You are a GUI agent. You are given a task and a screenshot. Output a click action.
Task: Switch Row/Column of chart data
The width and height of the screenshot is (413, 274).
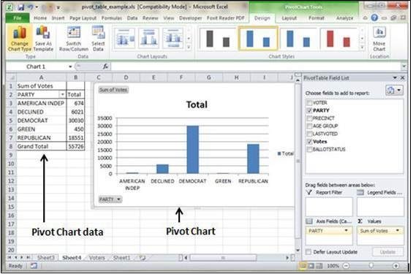[74, 39]
